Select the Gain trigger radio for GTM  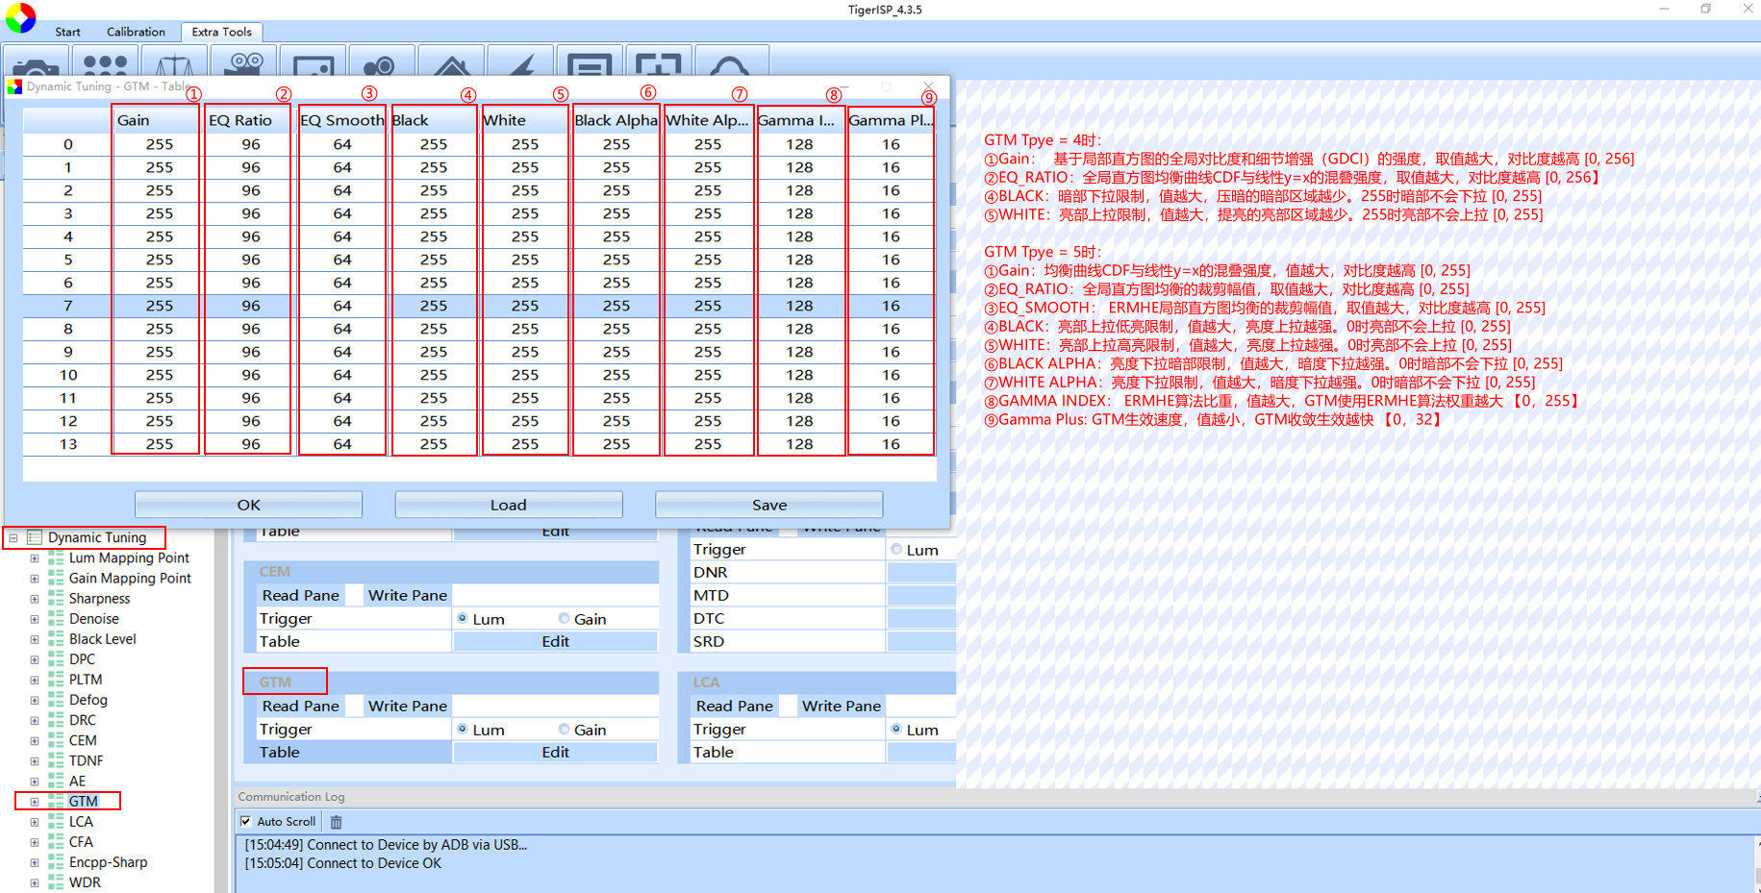pos(564,730)
